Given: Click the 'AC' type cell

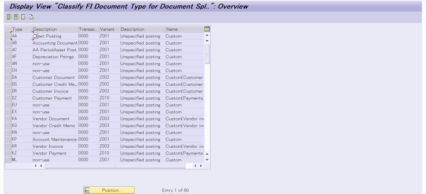Looking at the screenshot, I should coord(22,50).
